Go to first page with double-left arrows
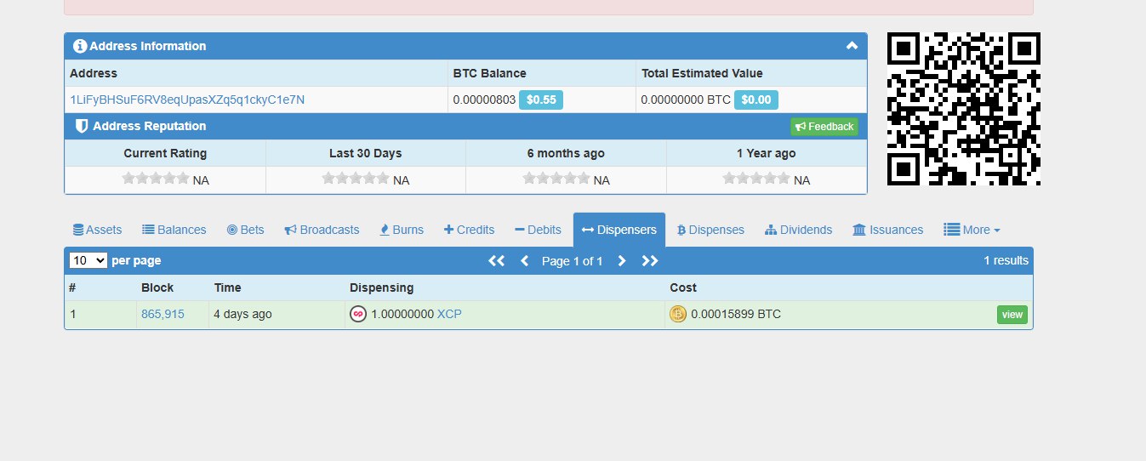This screenshot has width=1146, height=461. [497, 261]
